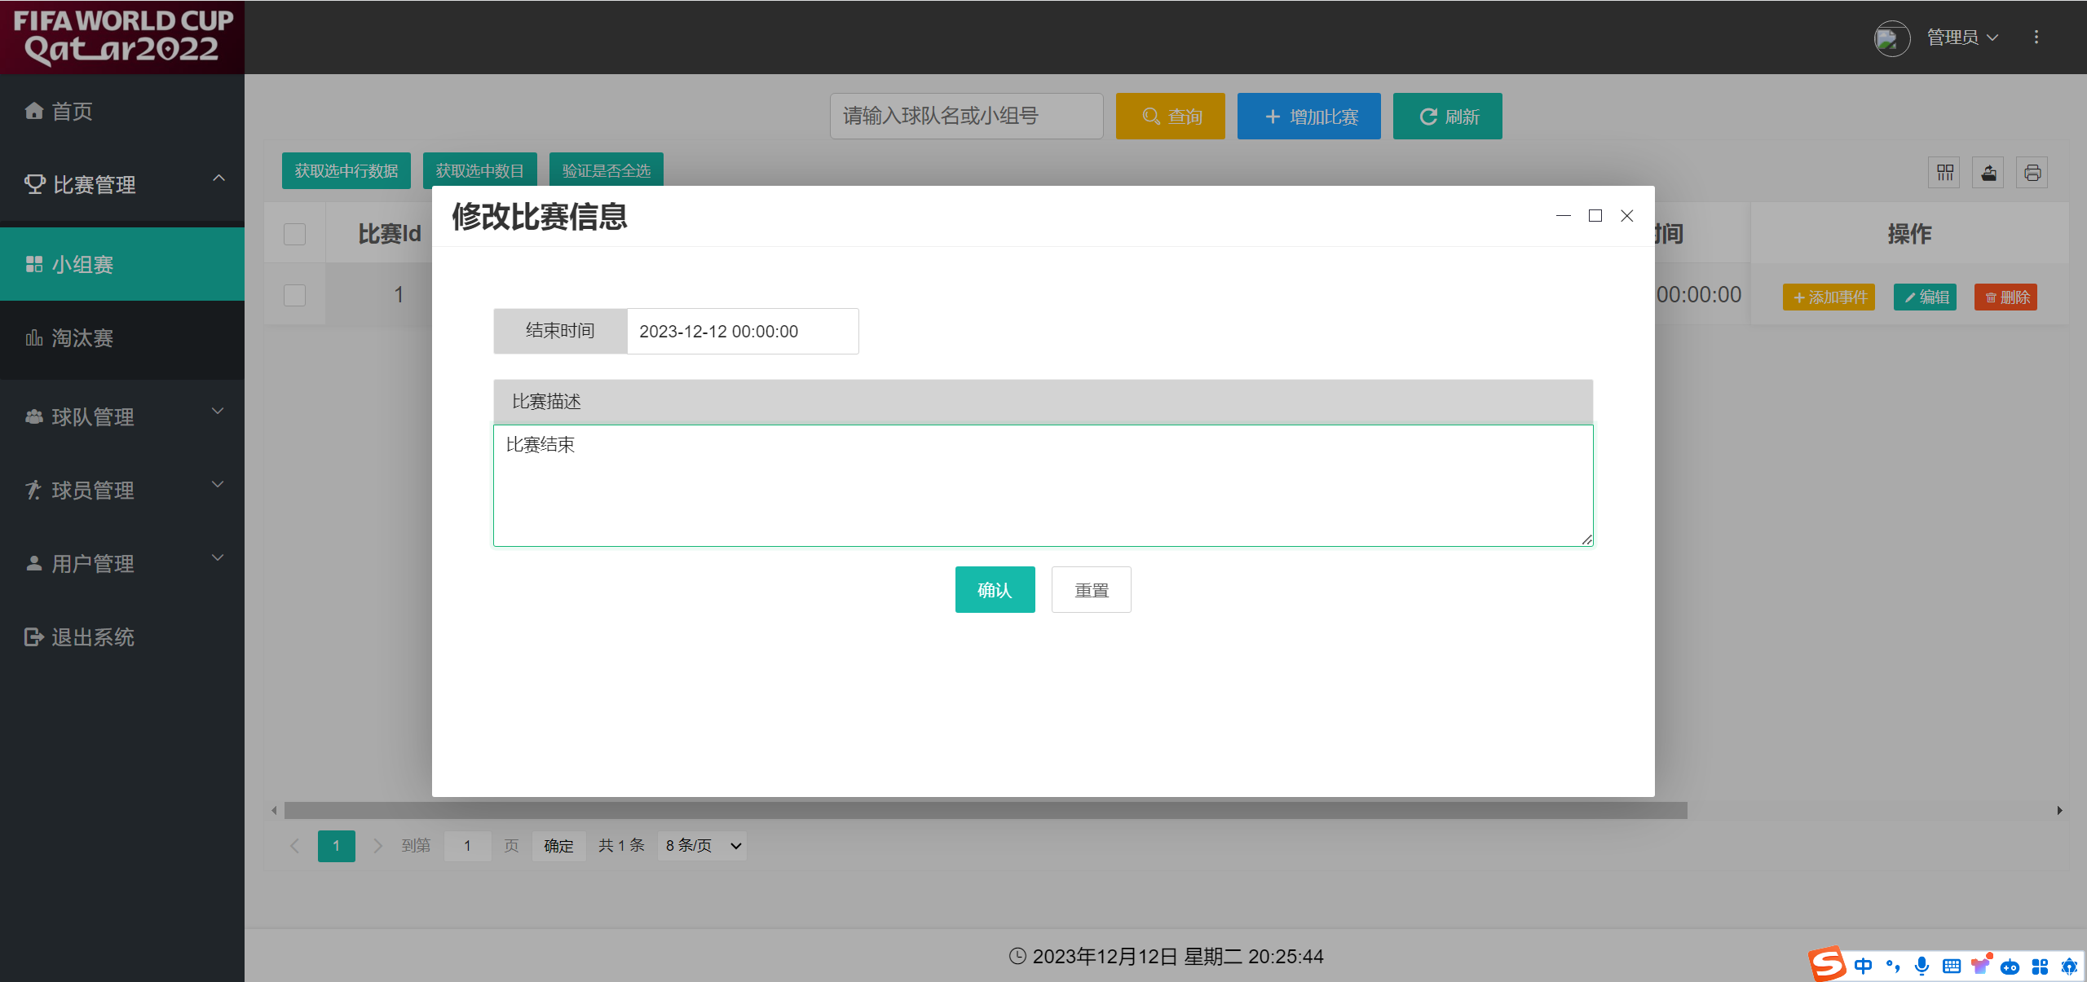Open the 8 条/页 page size dropdown

(x=702, y=846)
